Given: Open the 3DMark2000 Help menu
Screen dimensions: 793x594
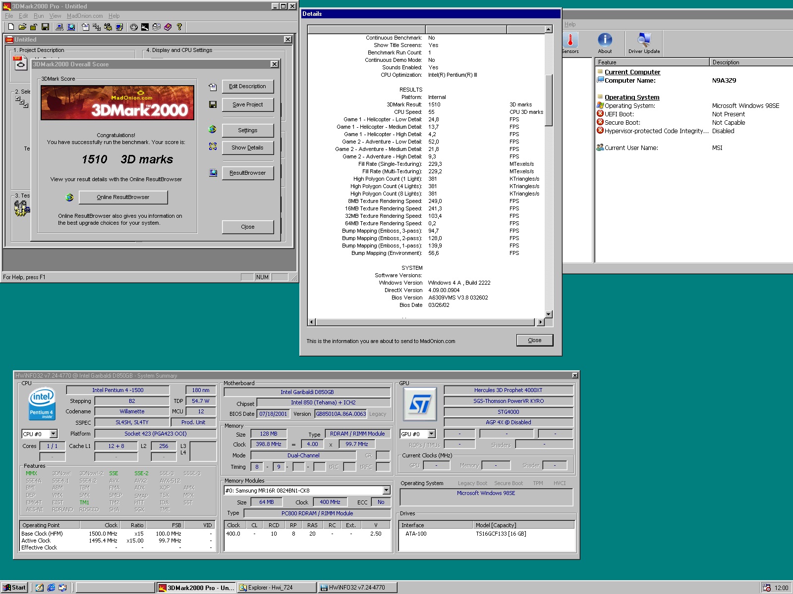Looking at the screenshot, I should (114, 16).
